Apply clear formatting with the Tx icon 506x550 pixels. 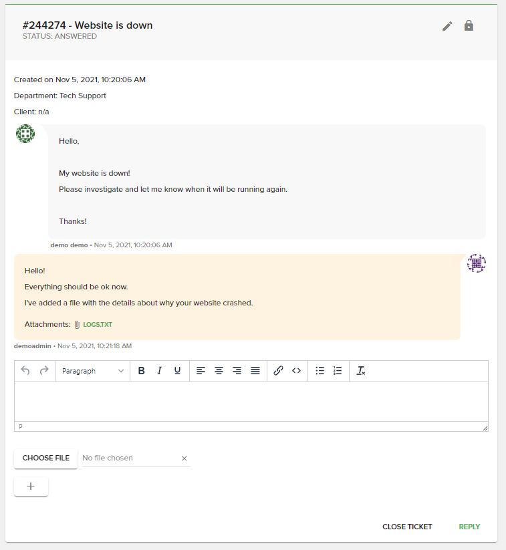360,370
